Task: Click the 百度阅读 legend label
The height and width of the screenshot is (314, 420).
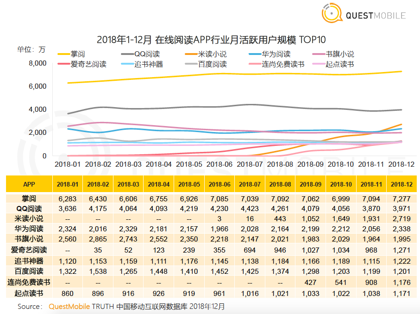Action: click(x=213, y=64)
